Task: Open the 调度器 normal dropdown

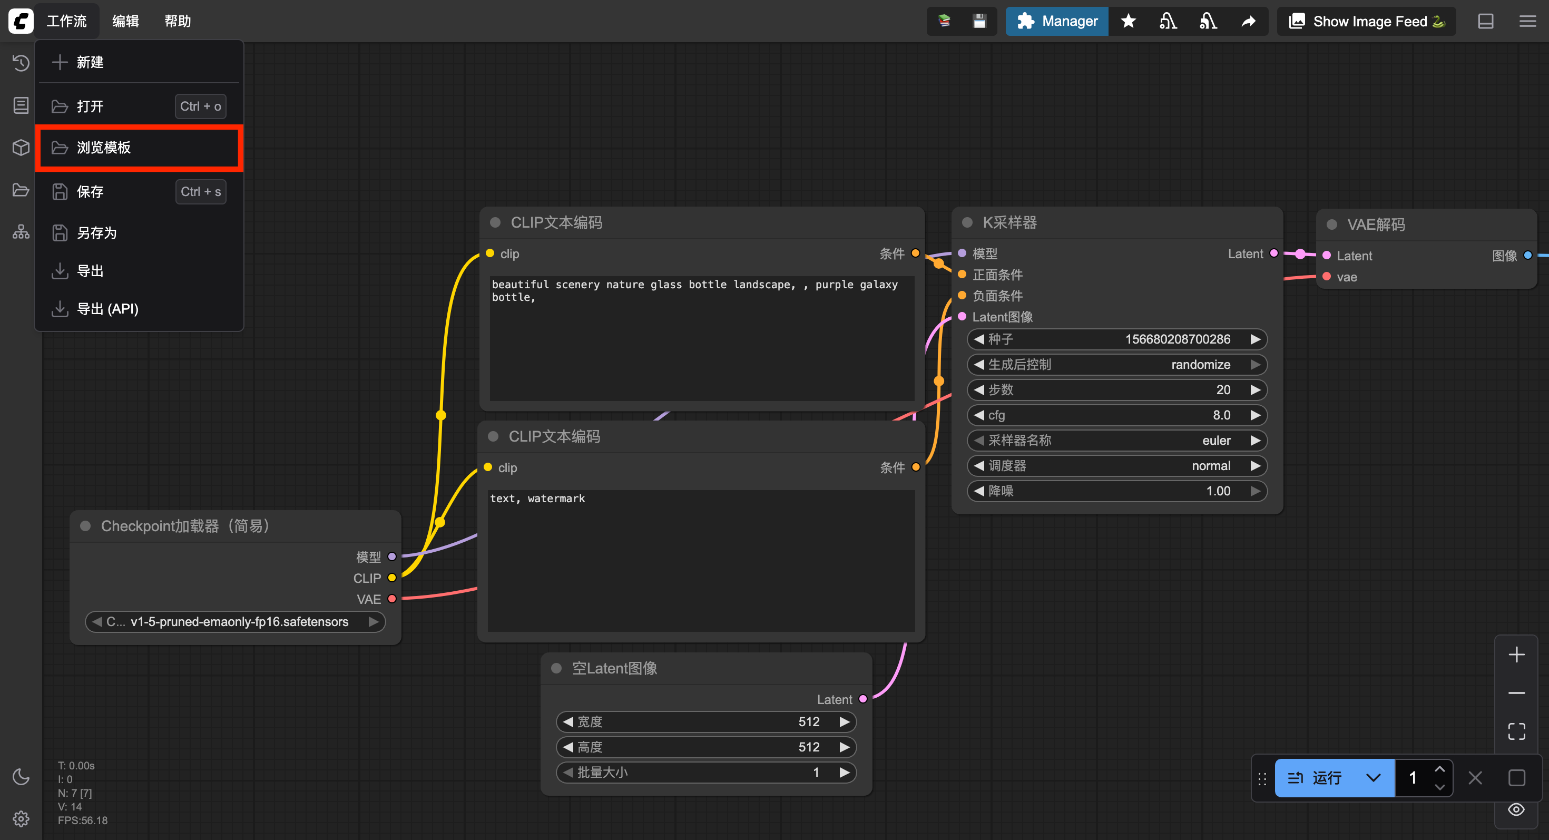Action: 1116,465
